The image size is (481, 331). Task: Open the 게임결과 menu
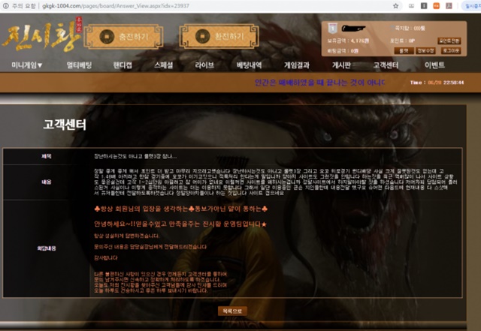click(297, 65)
